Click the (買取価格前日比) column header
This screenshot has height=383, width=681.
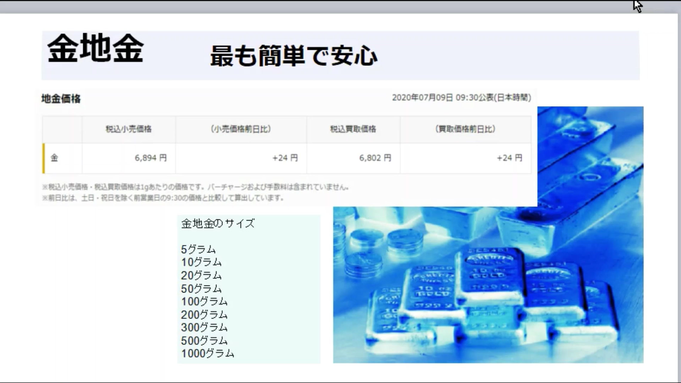(466, 129)
